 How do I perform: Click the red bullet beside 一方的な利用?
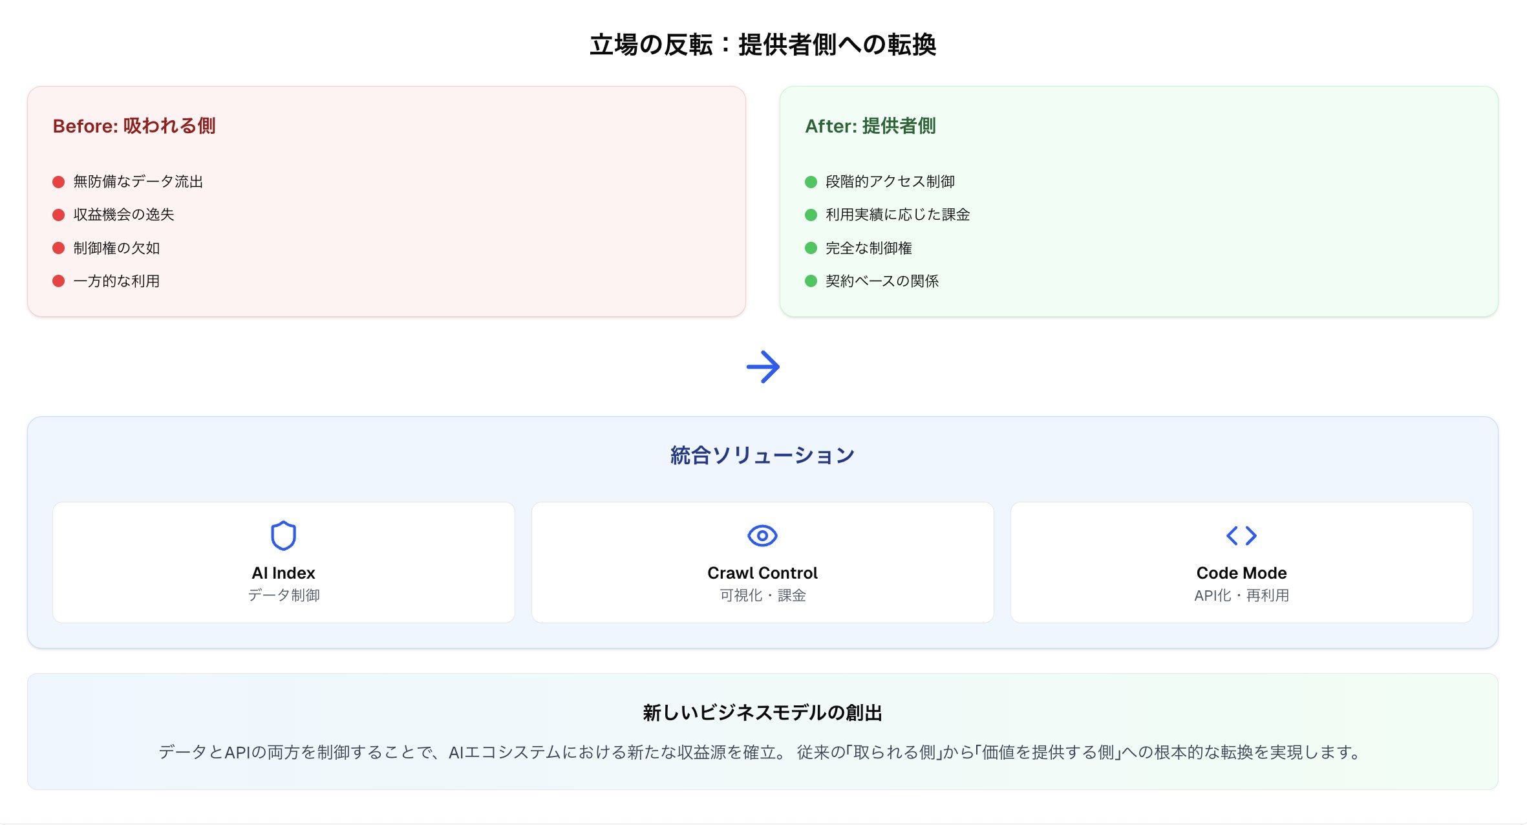coord(58,281)
